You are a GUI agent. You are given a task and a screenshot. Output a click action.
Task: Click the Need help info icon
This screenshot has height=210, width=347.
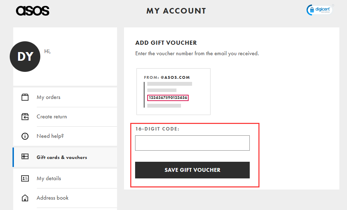(x=25, y=136)
